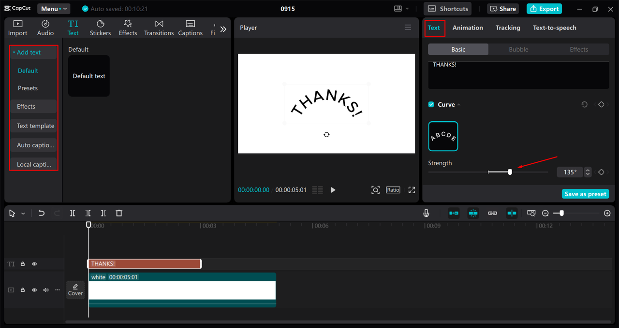Collapse the Curve section arrow
Screen dimensions: 619x328
(459, 105)
